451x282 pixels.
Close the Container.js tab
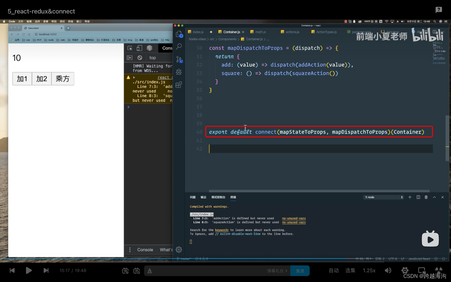243,32
